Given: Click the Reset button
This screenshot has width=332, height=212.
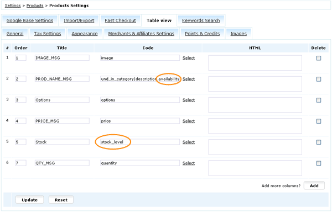Looking at the screenshot, I should 61,200.
